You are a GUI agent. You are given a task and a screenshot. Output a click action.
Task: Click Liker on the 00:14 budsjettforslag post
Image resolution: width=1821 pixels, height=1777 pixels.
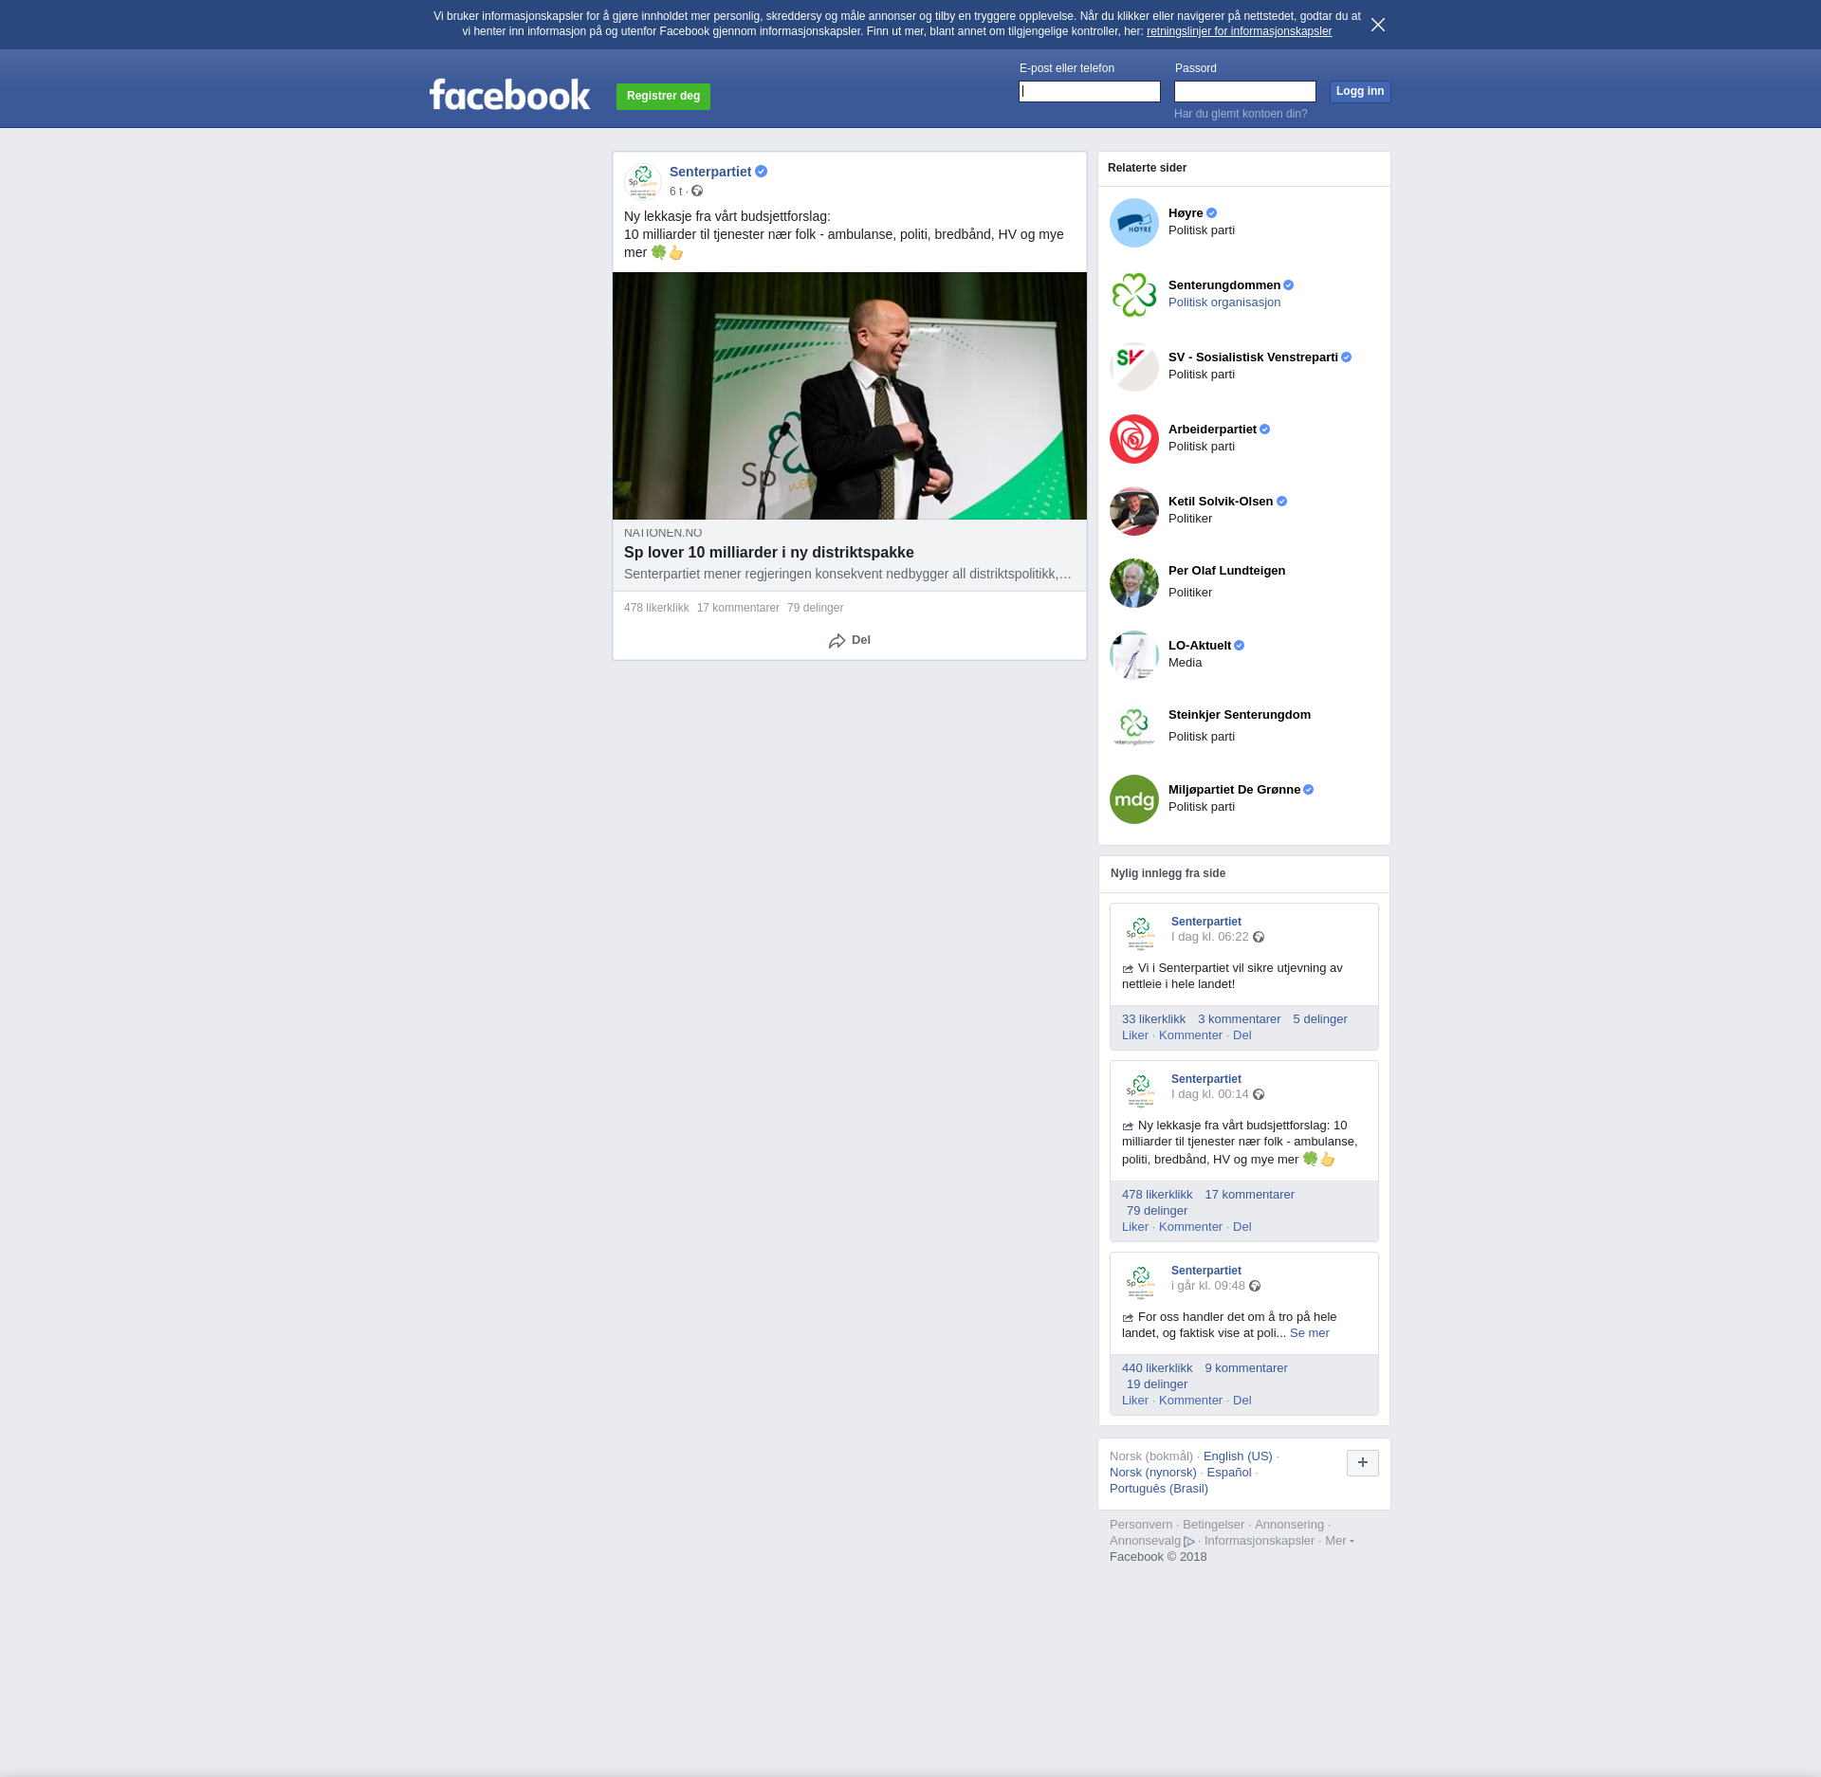[1135, 1227]
